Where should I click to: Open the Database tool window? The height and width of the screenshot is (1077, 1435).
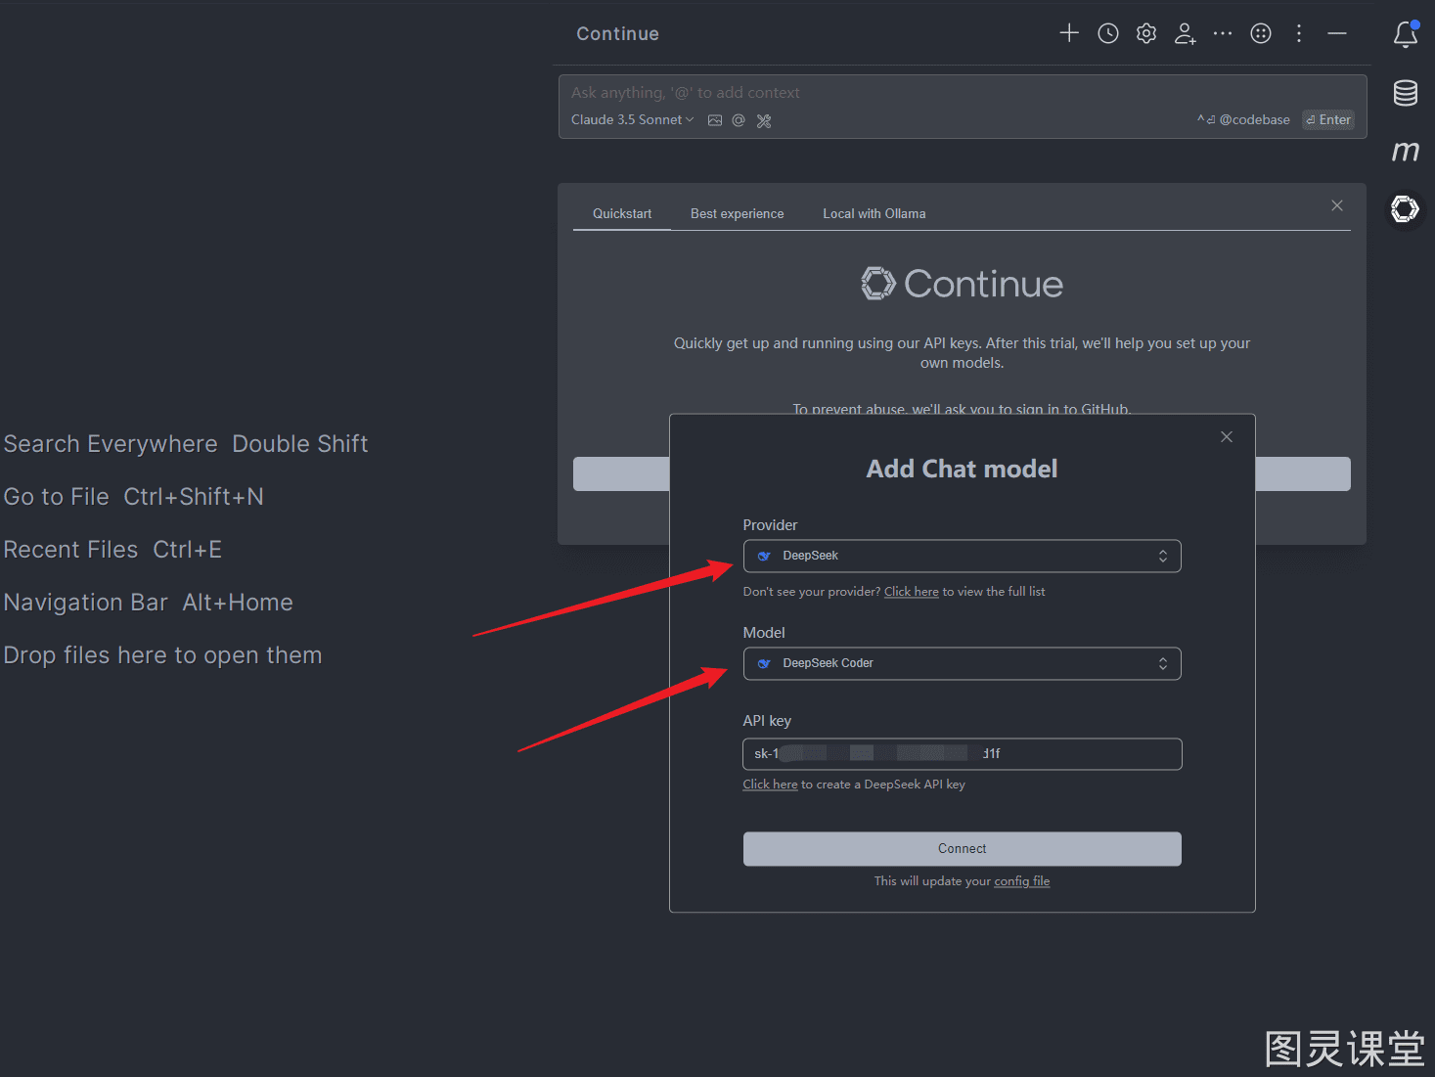click(x=1406, y=93)
